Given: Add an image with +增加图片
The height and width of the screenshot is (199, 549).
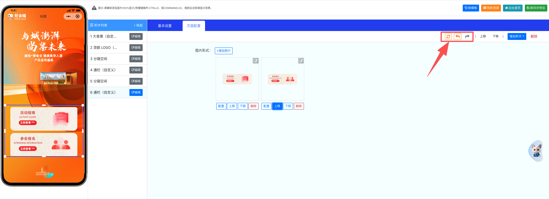Looking at the screenshot, I should tap(223, 51).
